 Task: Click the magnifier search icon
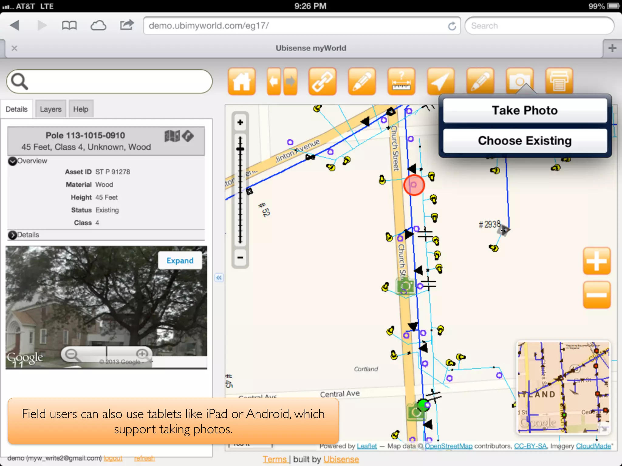(x=19, y=81)
